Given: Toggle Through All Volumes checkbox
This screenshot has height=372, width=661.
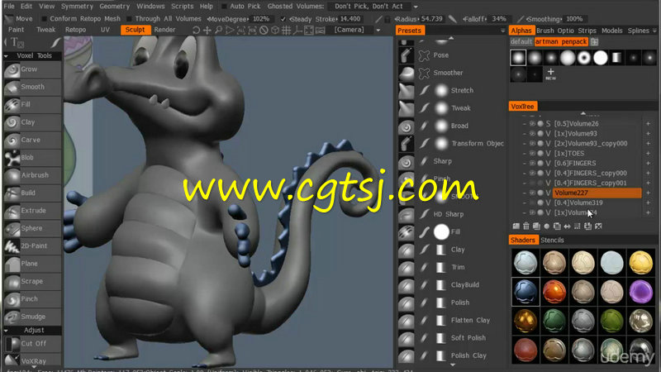Looking at the screenshot, I should click(130, 19).
